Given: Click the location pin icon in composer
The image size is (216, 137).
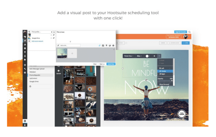Looking at the screenshot, I should 106,45.
